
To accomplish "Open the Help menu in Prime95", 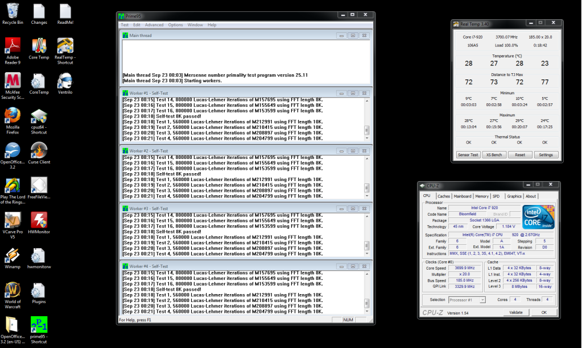I will tap(212, 25).
